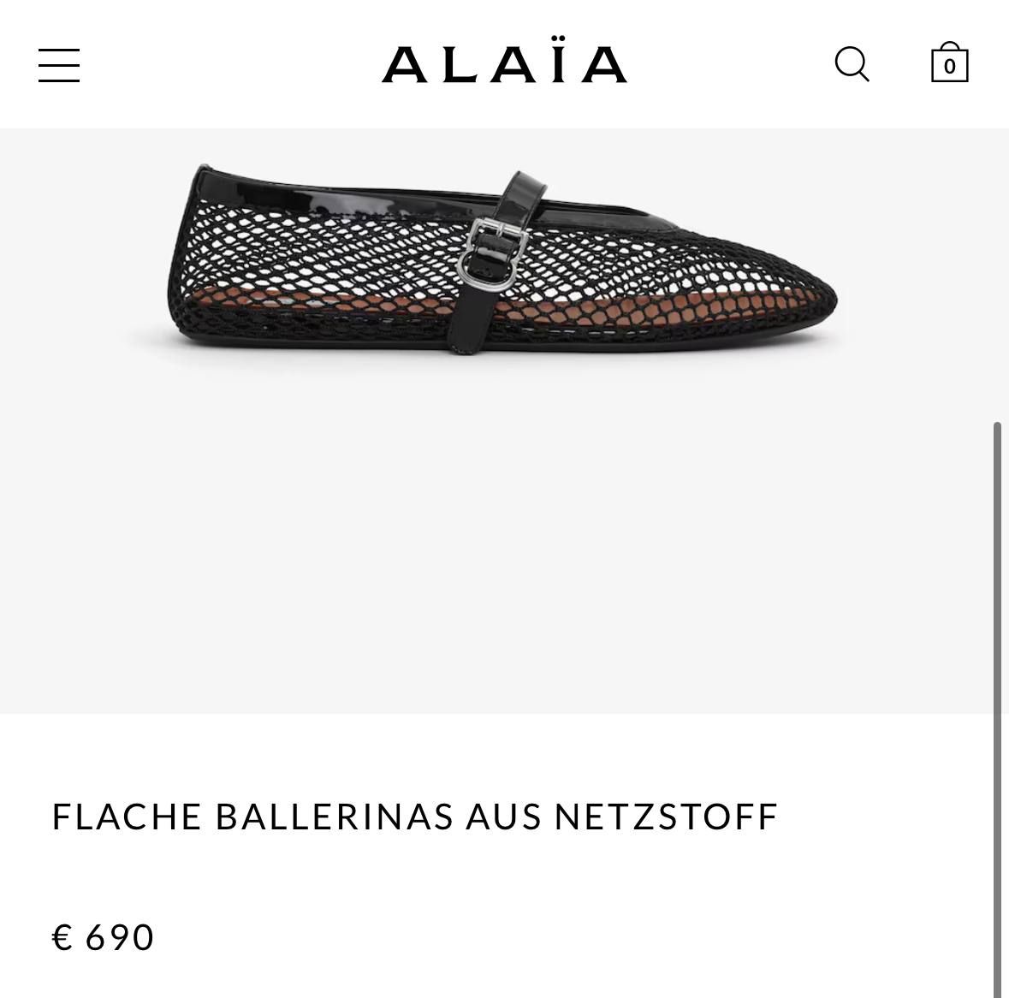Click the cart item count 0
Screen dimensions: 1009x998
[x=949, y=67]
